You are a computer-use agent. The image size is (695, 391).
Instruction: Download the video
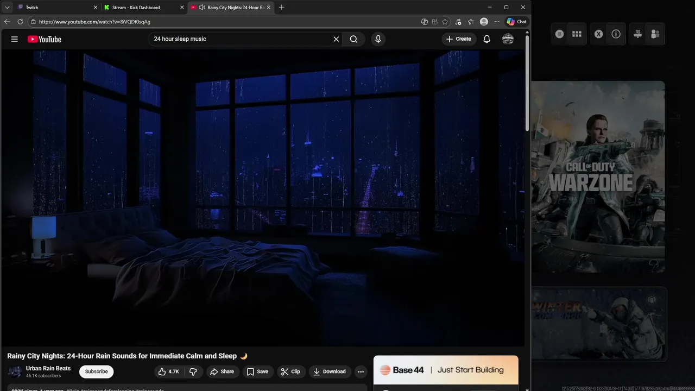click(x=330, y=371)
